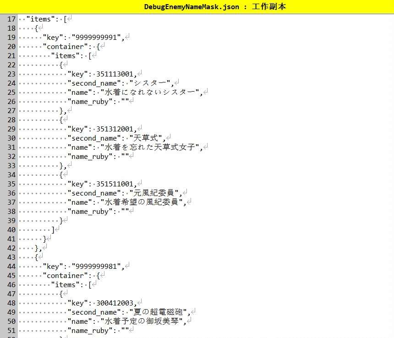Viewport: 394px width, 338px height.
Task: Click key value "9999999981"
Action: click(x=96, y=267)
